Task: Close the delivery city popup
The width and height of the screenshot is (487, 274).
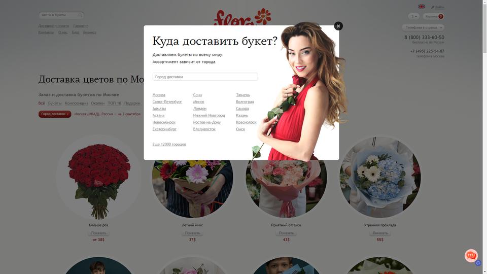Action: point(338,26)
